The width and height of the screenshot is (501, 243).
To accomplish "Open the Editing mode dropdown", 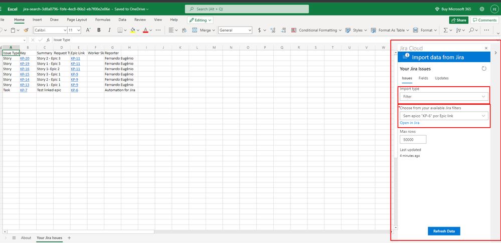I will point(200,20).
